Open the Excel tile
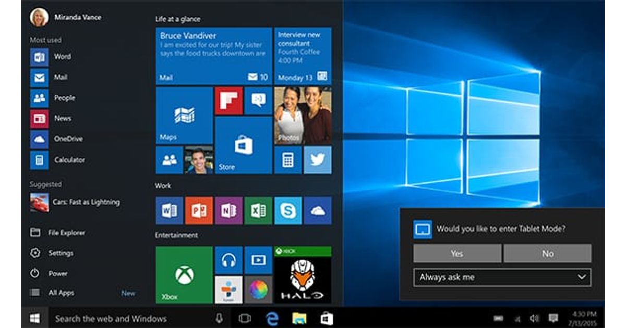 pyautogui.click(x=258, y=210)
